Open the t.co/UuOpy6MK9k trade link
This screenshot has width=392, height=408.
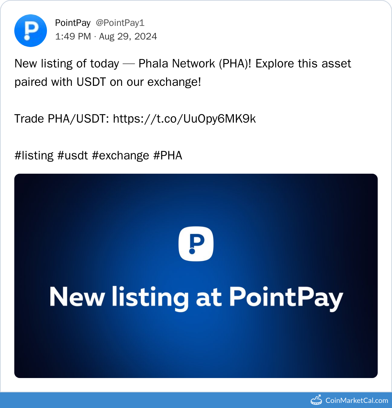tap(184, 119)
